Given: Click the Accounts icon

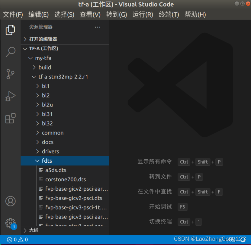Looking at the screenshot, I should click(10, 201).
